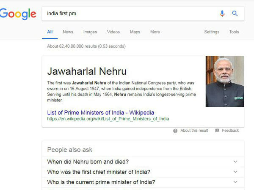Image resolution: width=254 pixels, height=190 pixels.
Task: Click the green en.wikipedia.org URL
Action: (108, 119)
